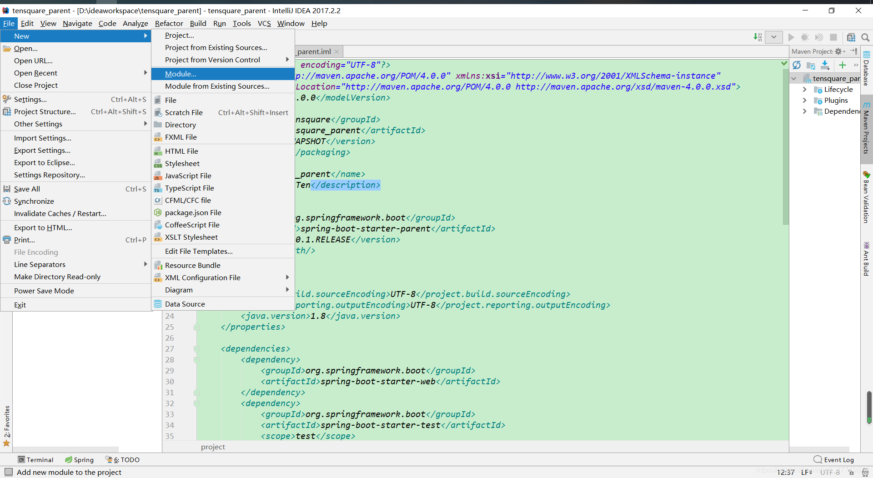Click the Search Everywhere magnifier icon
Viewport: 873px width, 478px height.
865,37
